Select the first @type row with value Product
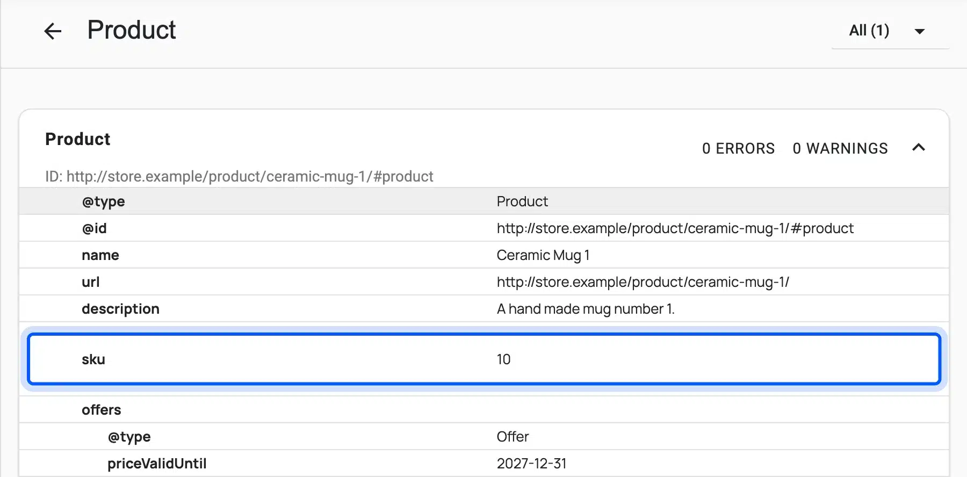 pos(484,201)
